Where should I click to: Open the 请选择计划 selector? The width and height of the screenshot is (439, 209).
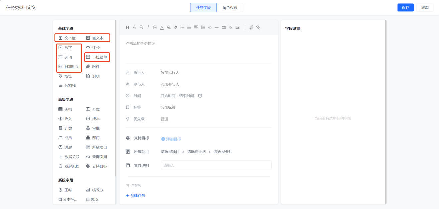pos(196,152)
